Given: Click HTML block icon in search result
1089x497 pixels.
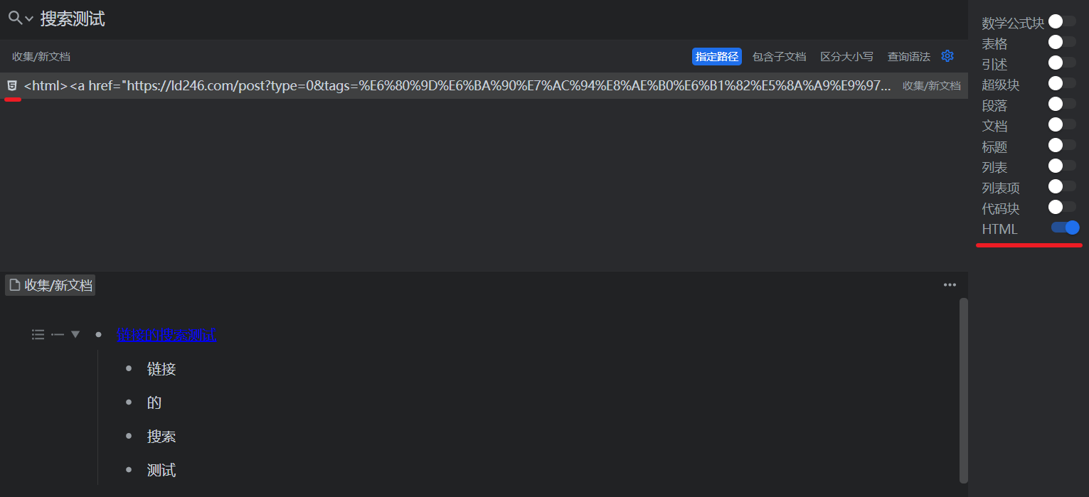Looking at the screenshot, I should [12, 85].
